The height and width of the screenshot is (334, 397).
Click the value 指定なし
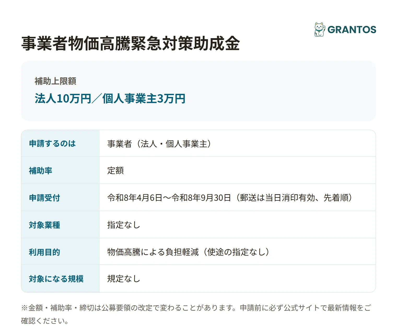(124, 225)
